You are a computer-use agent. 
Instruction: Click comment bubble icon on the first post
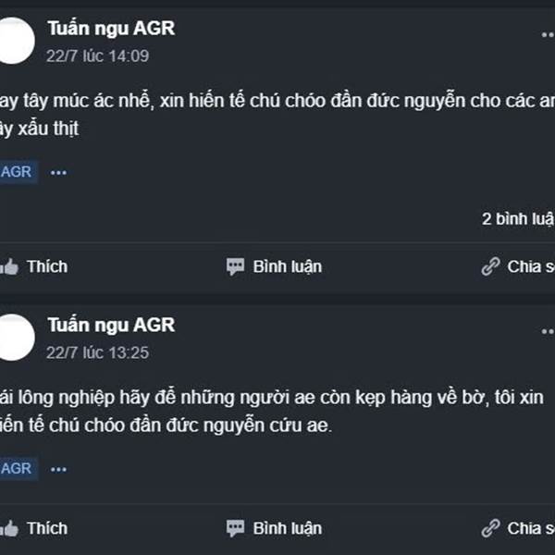[x=235, y=266]
